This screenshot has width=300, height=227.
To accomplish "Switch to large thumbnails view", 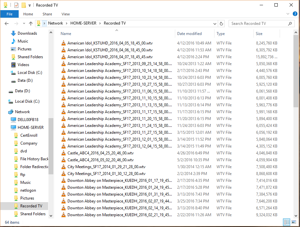I will [x=294, y=222].
